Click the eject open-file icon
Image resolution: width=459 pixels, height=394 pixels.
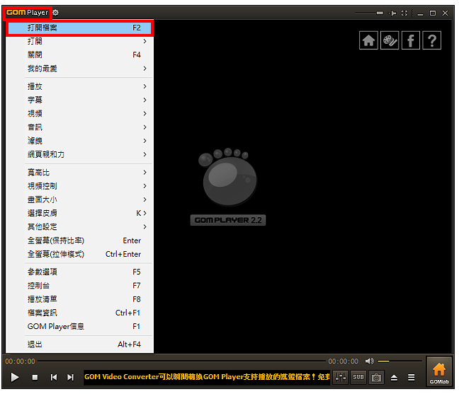[x=394, y=378]
